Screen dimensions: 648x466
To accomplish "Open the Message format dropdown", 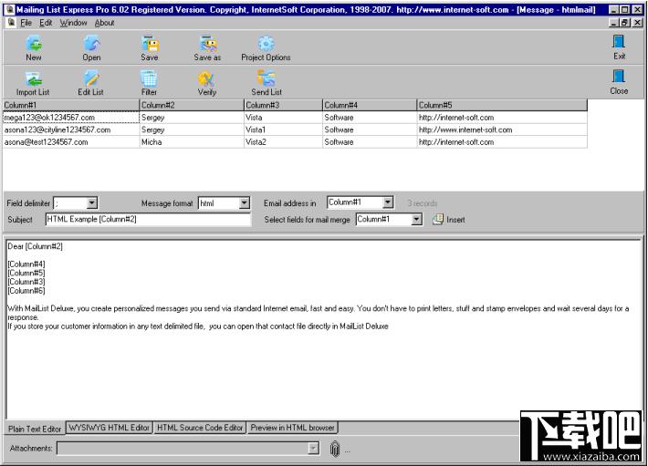I will pyautogui.click(x=245, y=202).
